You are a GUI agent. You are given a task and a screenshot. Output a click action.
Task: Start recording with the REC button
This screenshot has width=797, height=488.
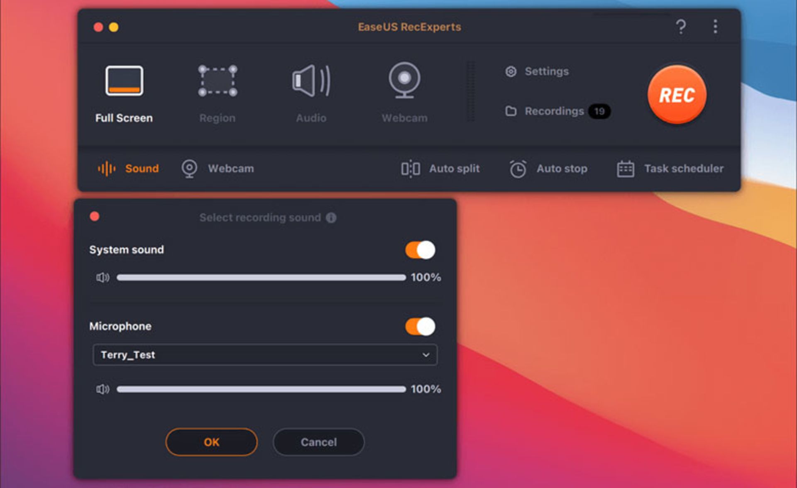tap(677, 95)
